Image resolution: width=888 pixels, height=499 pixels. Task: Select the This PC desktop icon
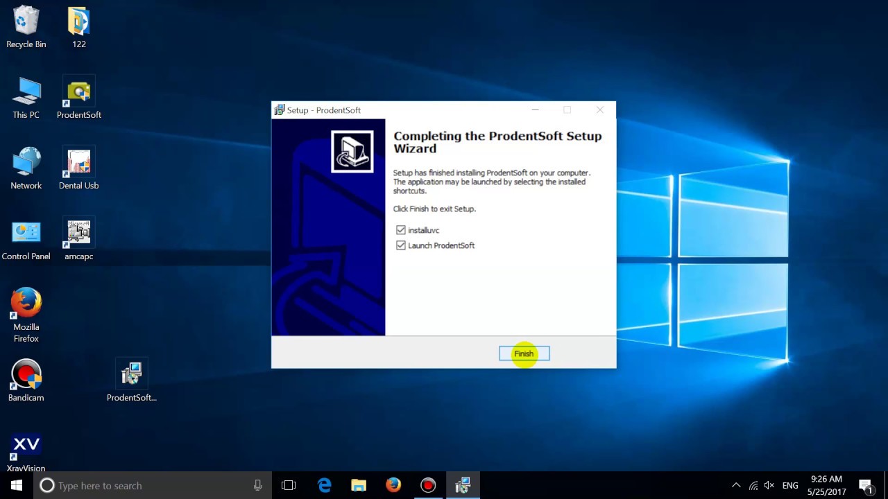26,98
